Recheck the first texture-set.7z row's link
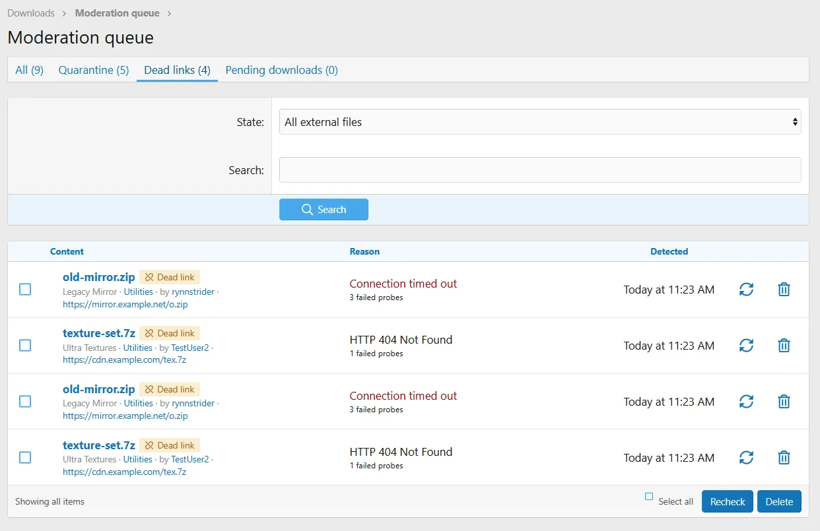This screenshot has height=531, width=820. point(746,346)
